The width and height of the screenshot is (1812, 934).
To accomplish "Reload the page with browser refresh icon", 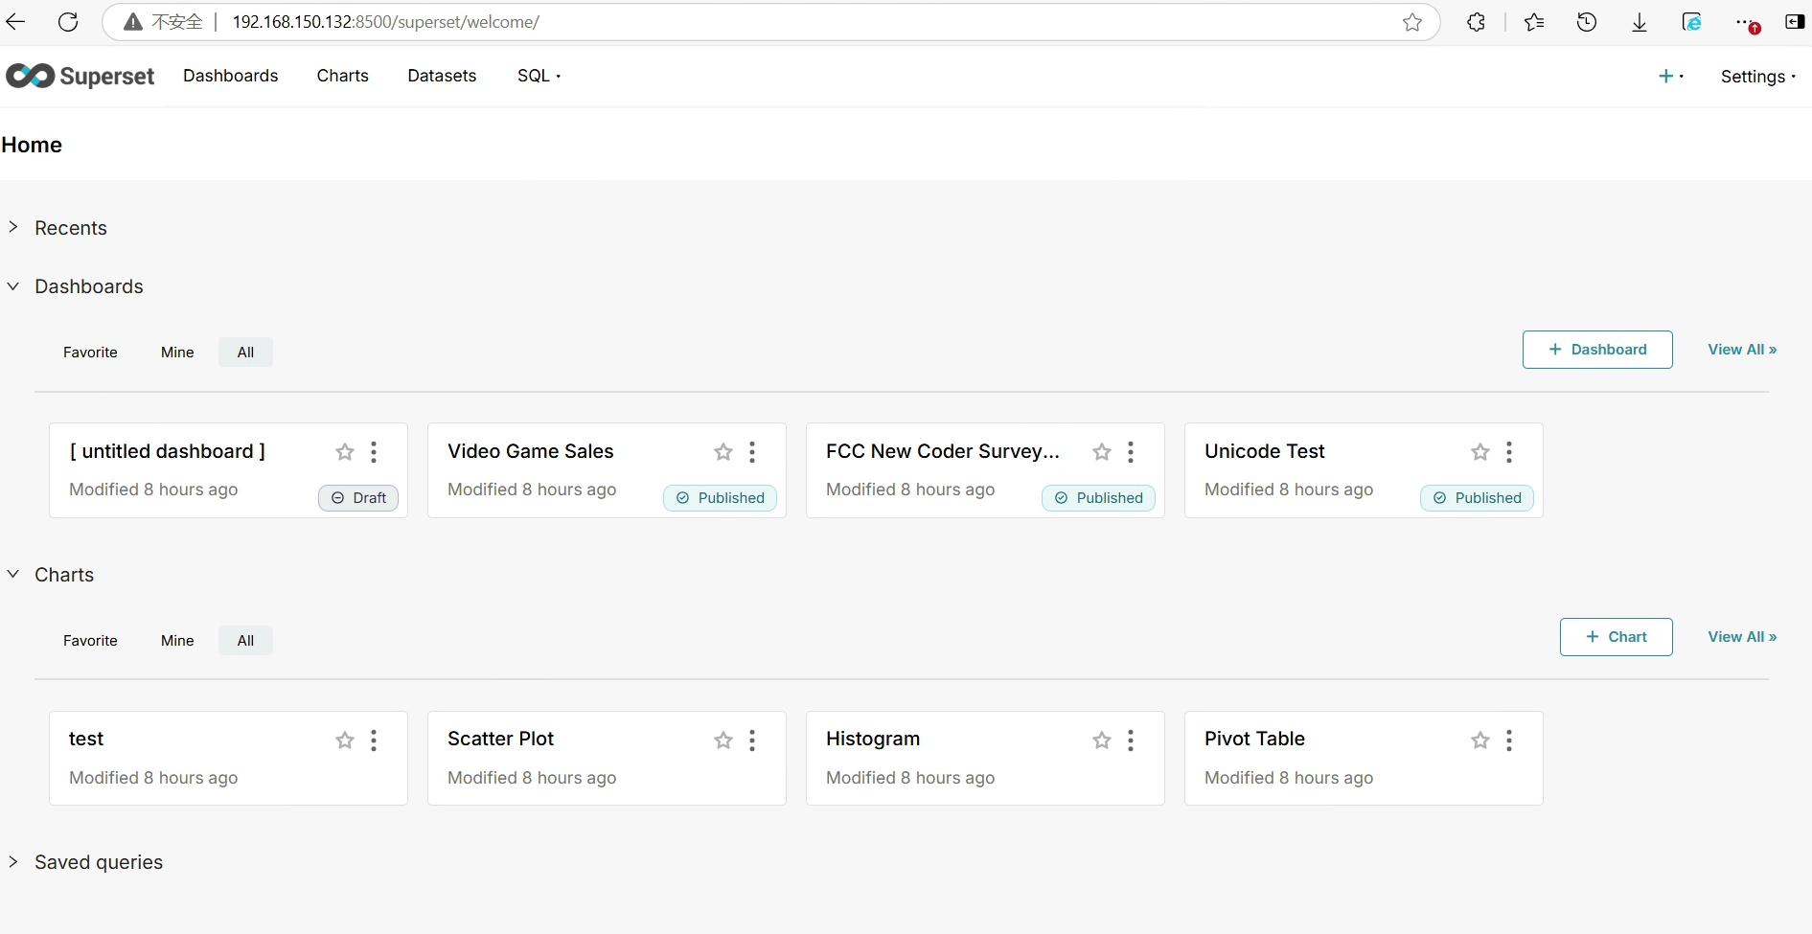I will (x=68, y=22).
